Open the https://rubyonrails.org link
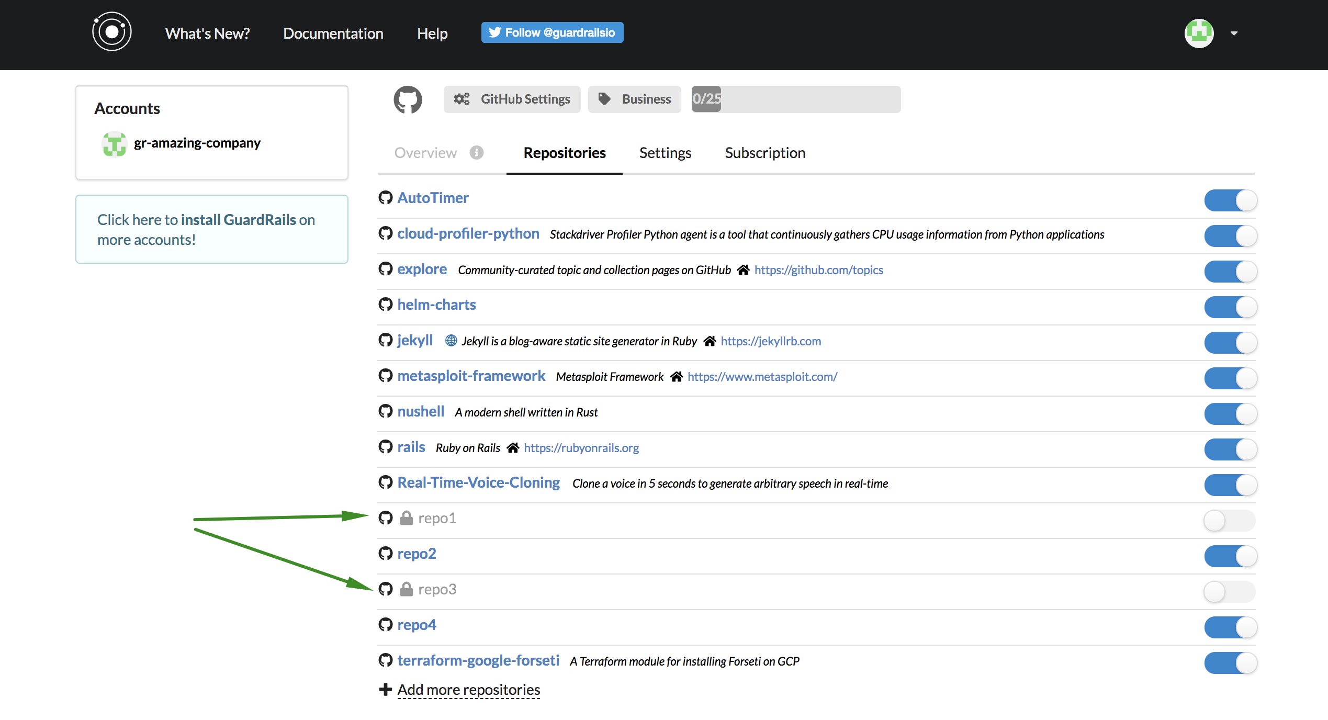The height and width of the screenshot is (720, 1328). click(x=581, y=448)
